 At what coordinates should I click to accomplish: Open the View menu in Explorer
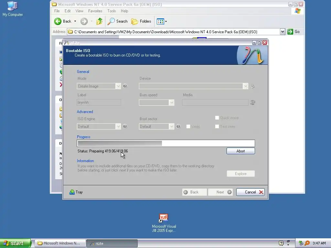pyautogui.click(x=80, y=11)
